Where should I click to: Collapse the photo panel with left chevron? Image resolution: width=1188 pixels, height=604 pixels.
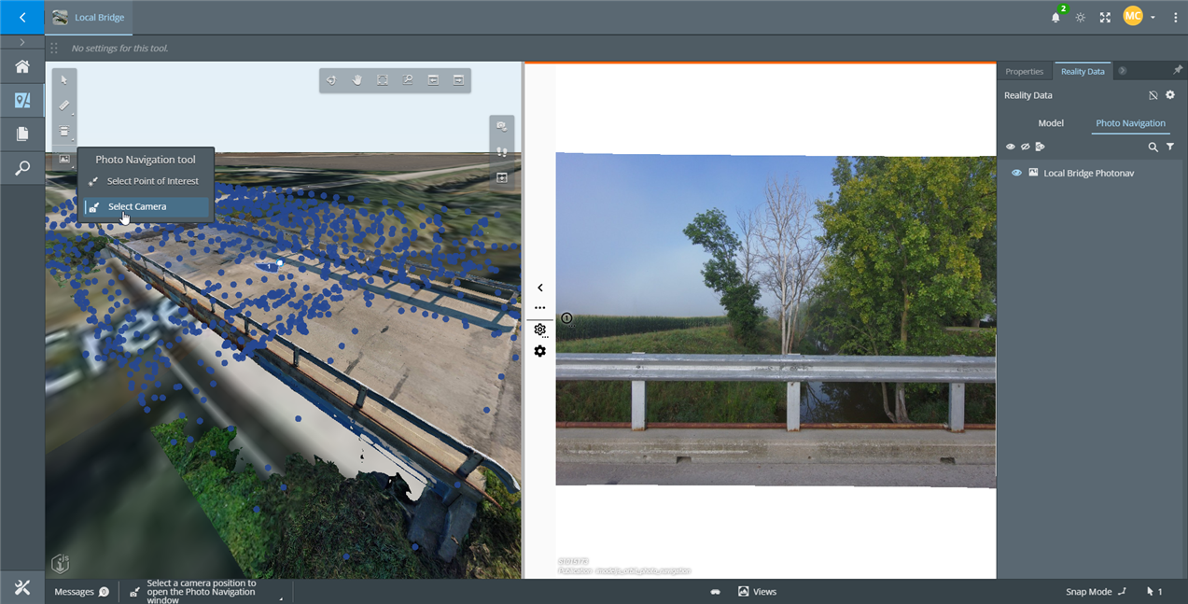[539, 288]
